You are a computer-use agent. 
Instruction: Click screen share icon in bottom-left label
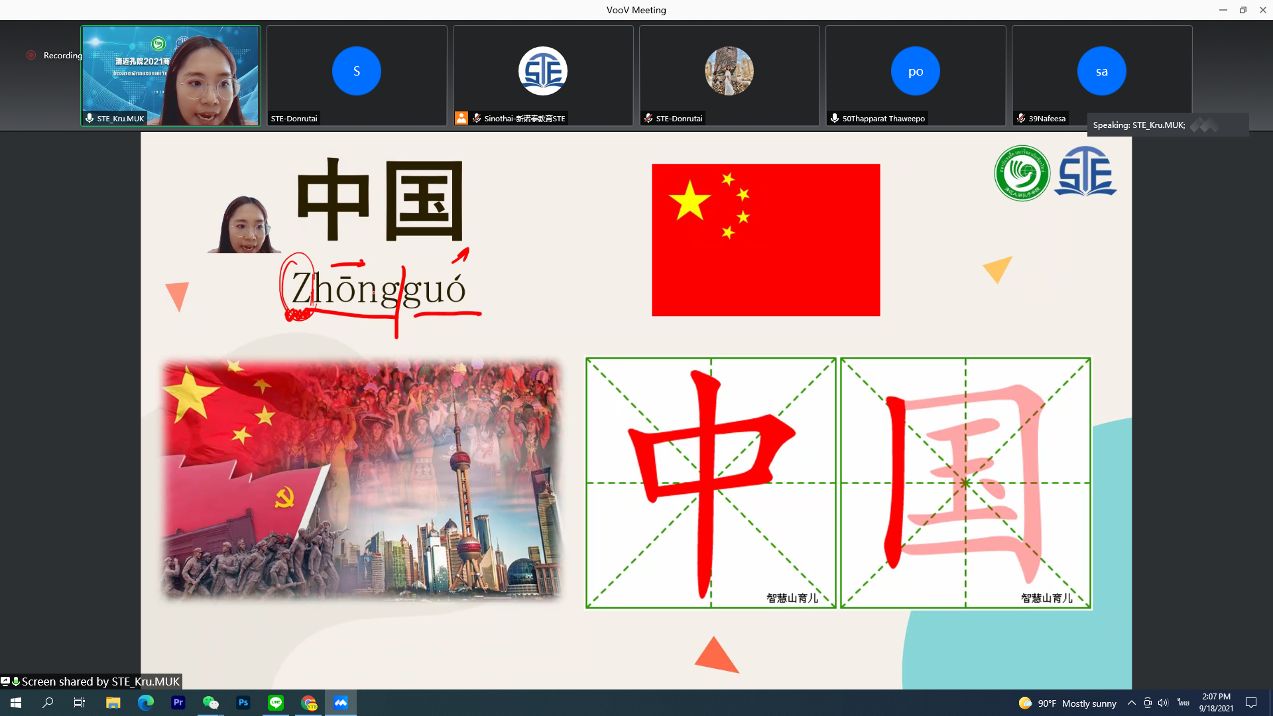(x=5, y=682)
